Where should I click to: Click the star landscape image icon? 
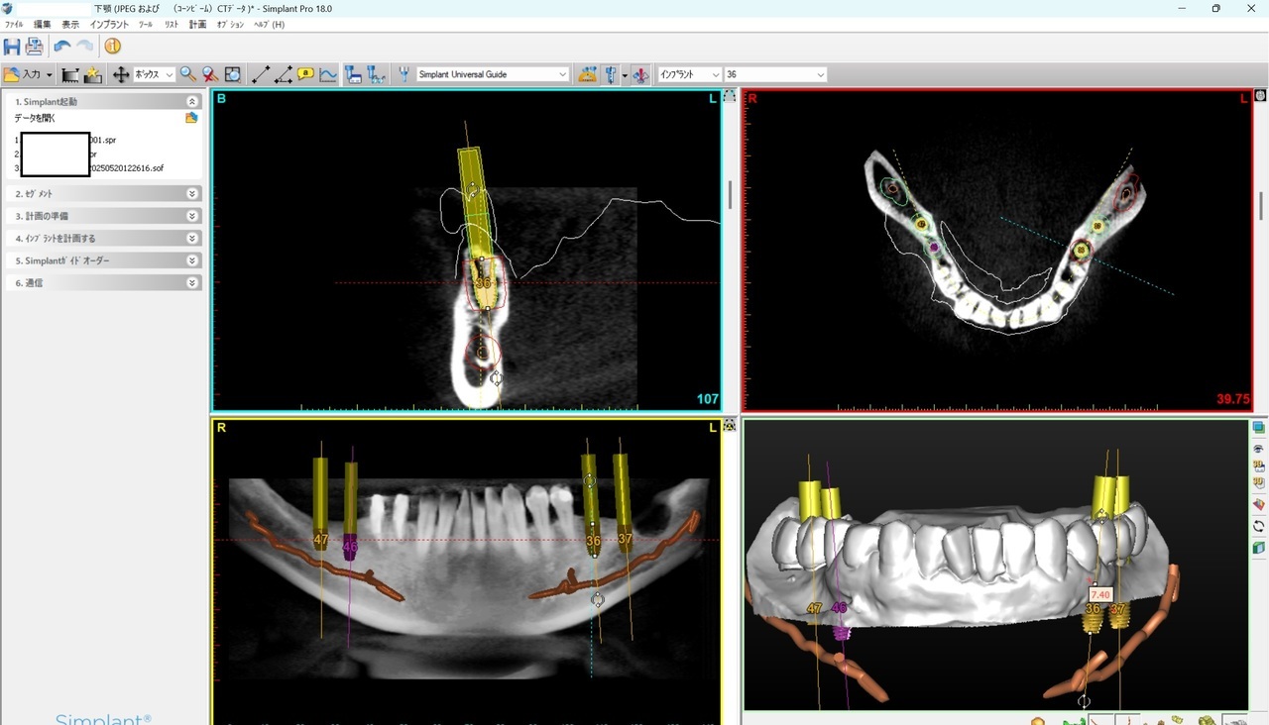(93, 74)
